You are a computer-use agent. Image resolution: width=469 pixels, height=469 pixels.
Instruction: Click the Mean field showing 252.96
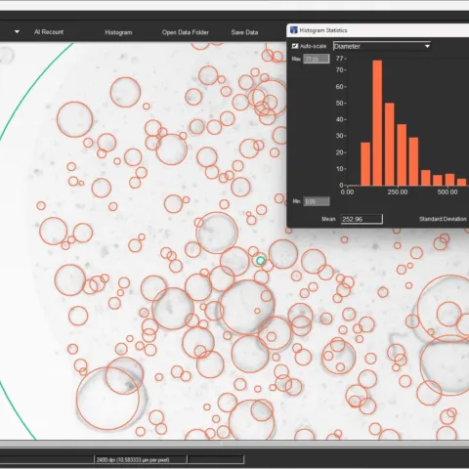[362, 219]
